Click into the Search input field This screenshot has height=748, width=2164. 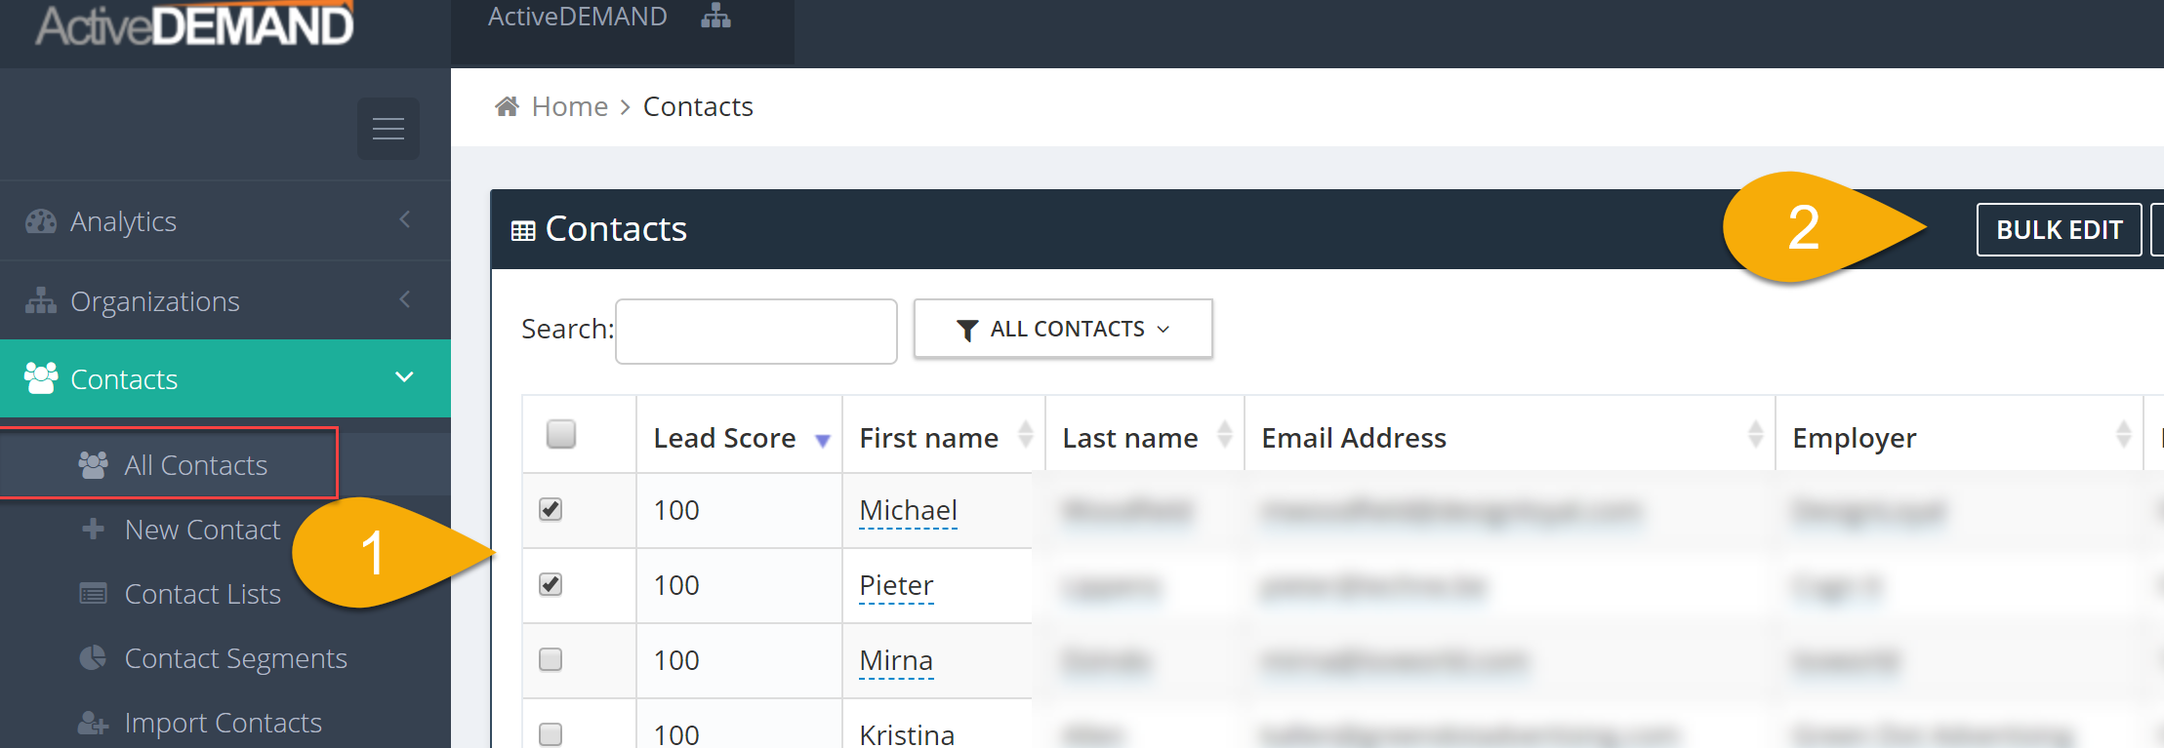pos(756,332)
